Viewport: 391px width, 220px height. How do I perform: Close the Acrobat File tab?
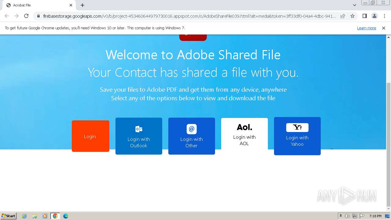71,5
